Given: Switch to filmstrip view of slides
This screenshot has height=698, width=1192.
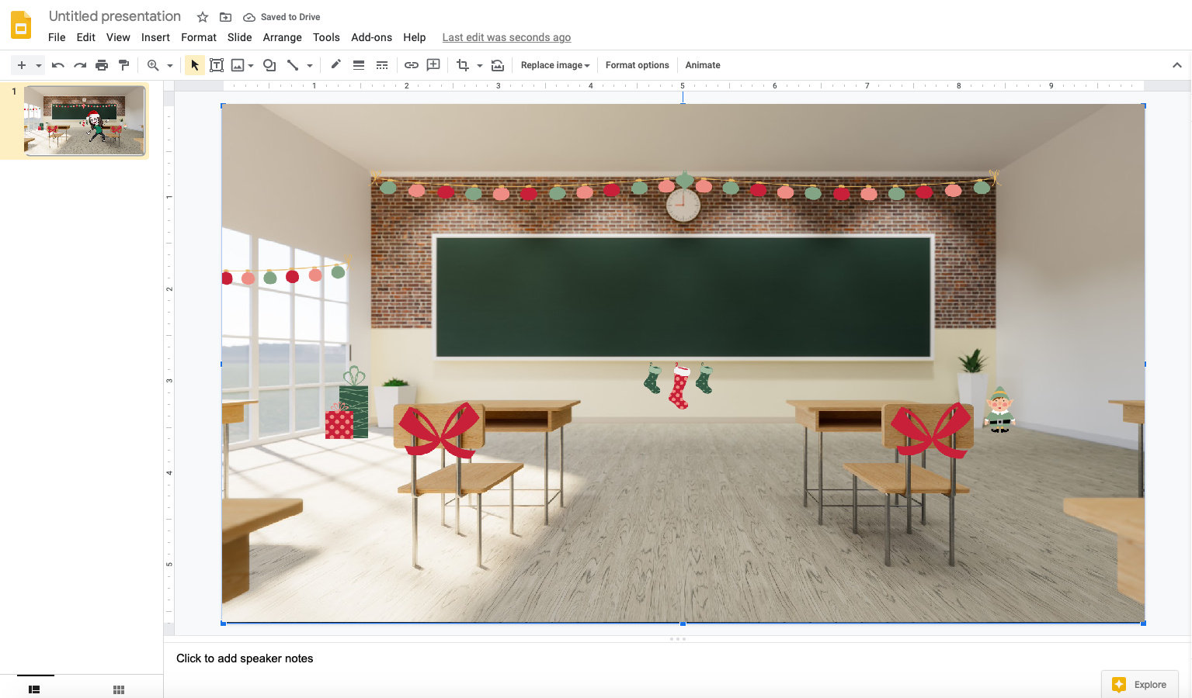Looking at the screenshot, I should tap(33, 689).
